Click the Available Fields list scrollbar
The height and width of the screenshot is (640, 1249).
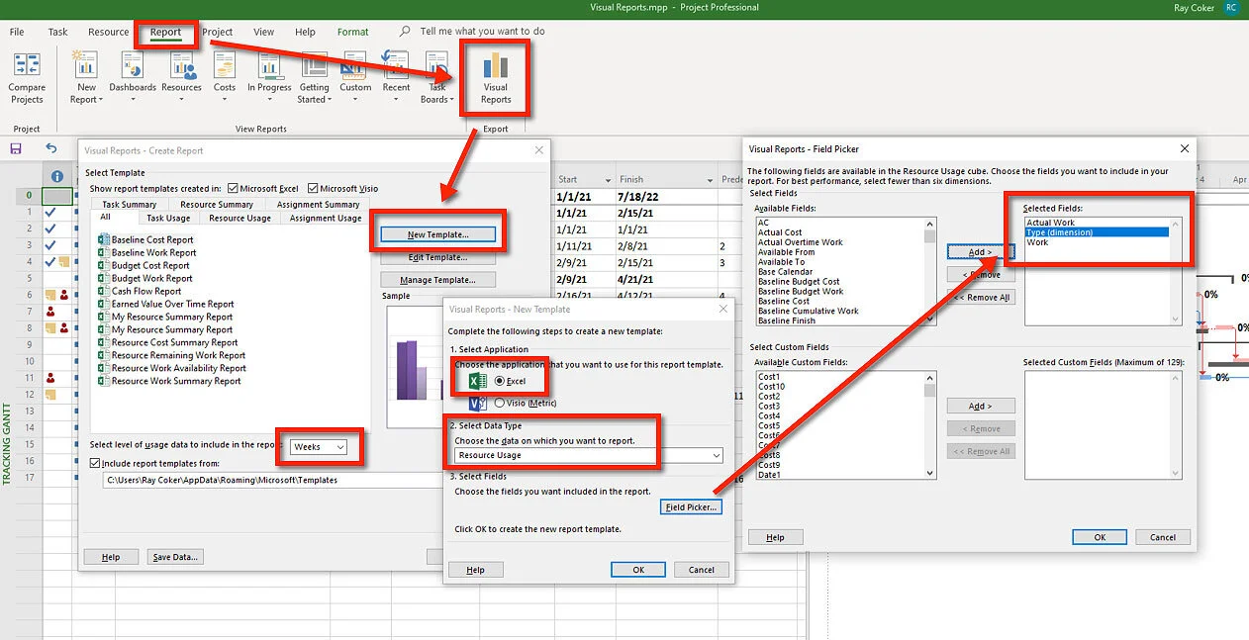coord(930,271)
